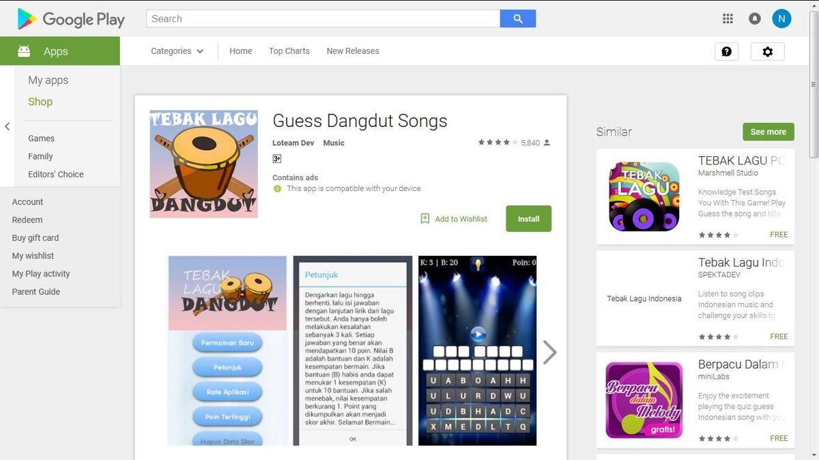The height and width of the screenshot is (460, 819).
Task: Open the settings gear icon
Action: coord(768,52)
